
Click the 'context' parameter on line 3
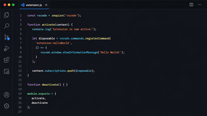tap(62, 25)
